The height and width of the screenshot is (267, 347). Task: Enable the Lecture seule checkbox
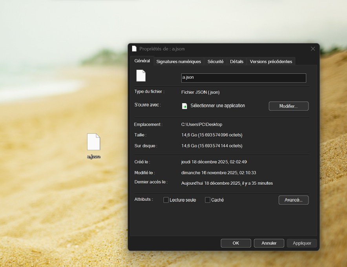[166, 200]
